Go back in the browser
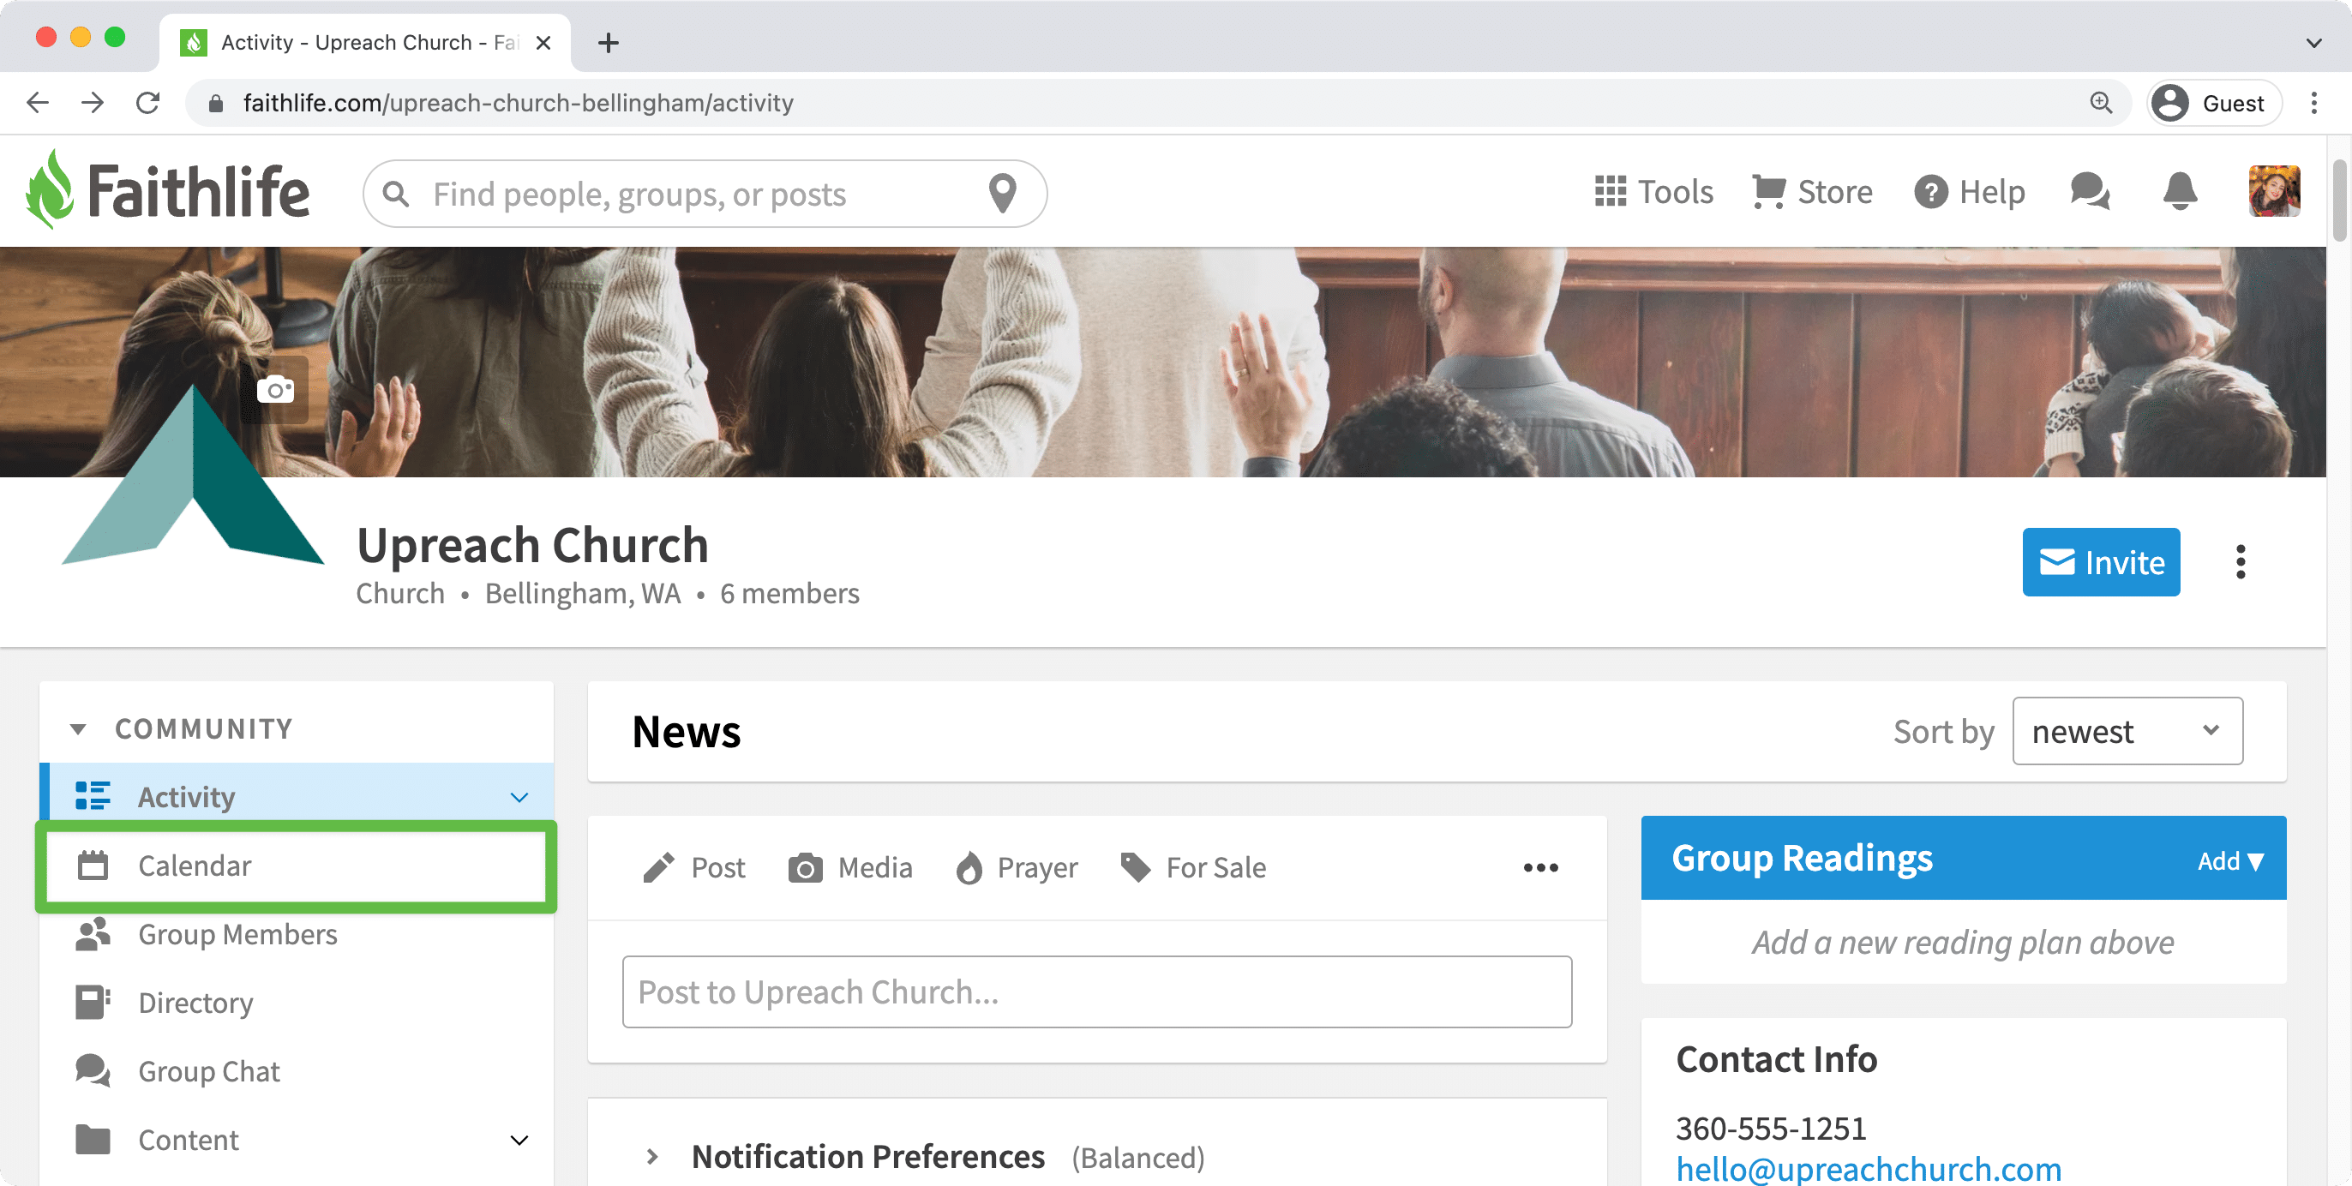The height and width of the screenshot is (1186, 2352). click(38, 102)
